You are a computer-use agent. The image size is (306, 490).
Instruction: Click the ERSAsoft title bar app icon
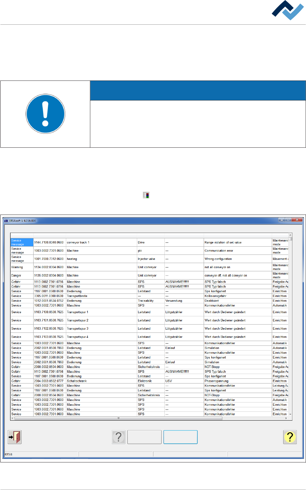click(x=6, y=221)
